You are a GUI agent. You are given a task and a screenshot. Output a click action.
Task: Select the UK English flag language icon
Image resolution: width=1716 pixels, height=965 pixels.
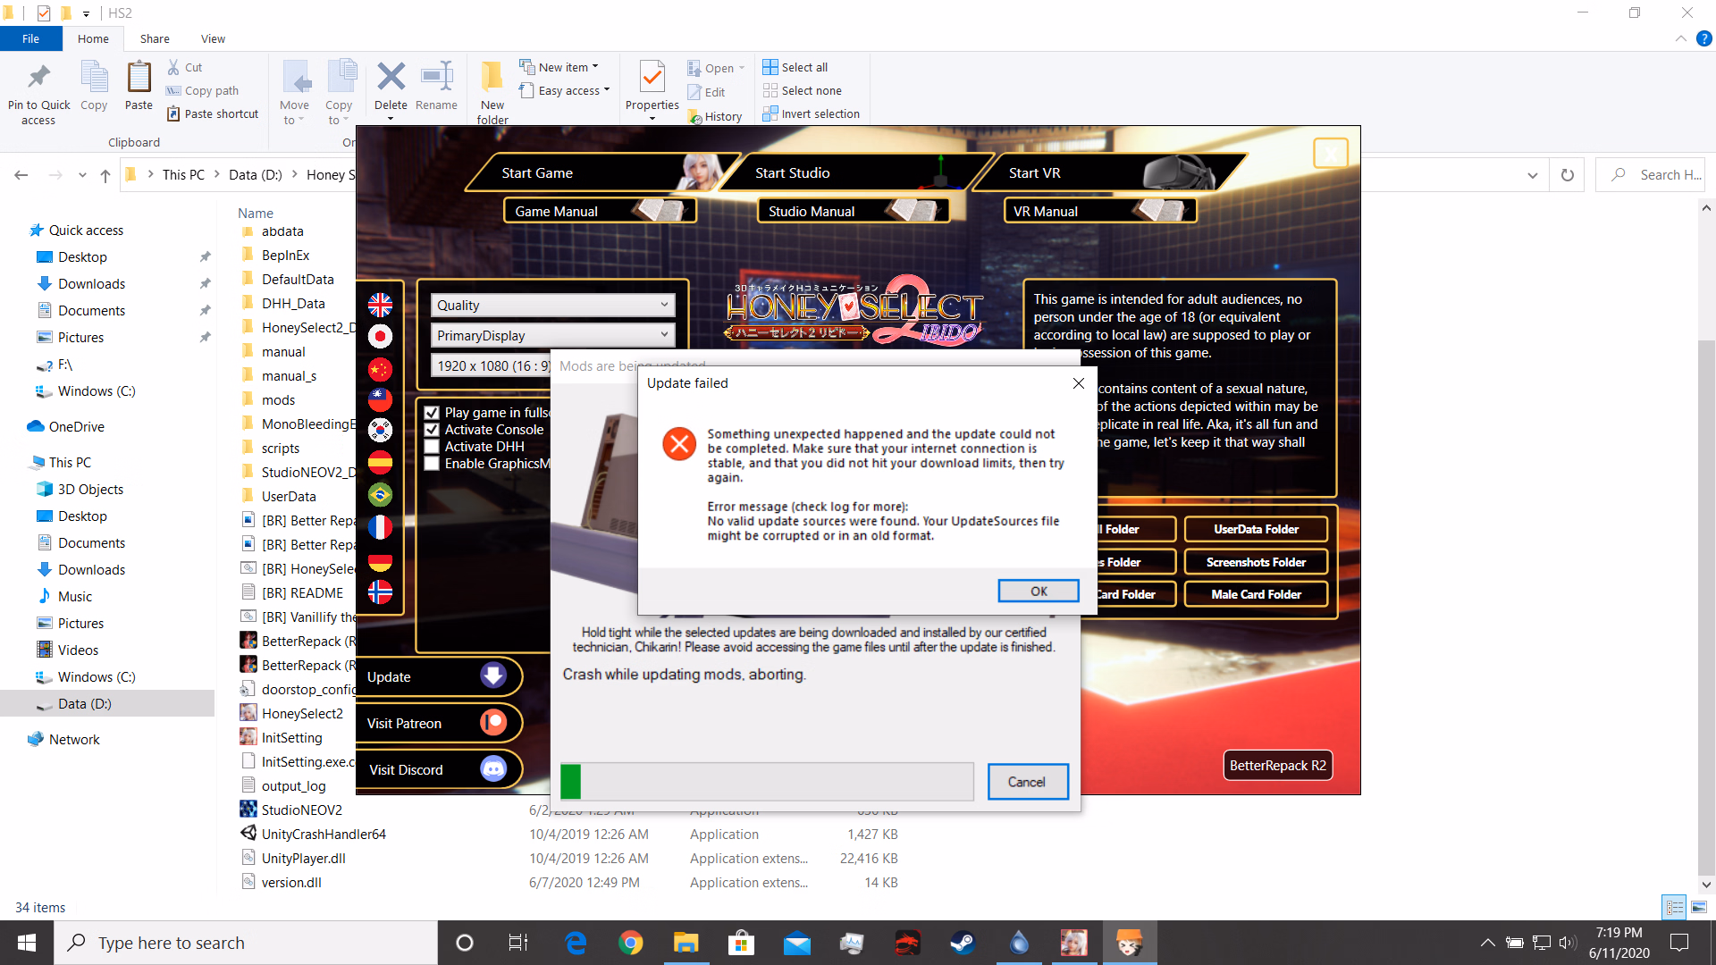pyautogui.click(x=380, y=306)
